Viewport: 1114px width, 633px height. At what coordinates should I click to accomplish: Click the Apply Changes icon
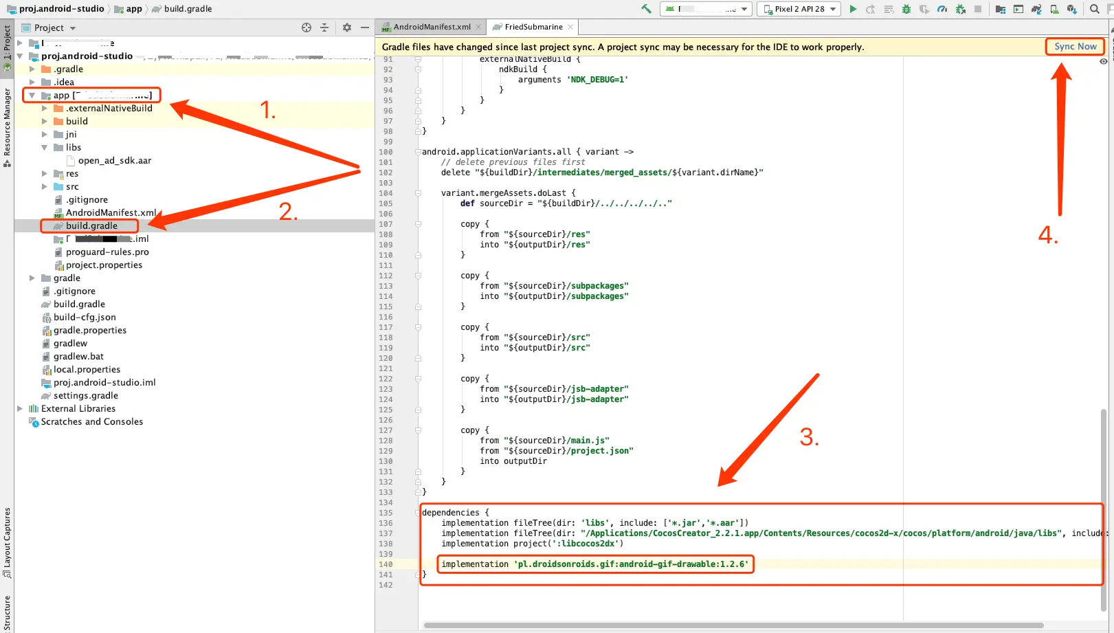871,9
